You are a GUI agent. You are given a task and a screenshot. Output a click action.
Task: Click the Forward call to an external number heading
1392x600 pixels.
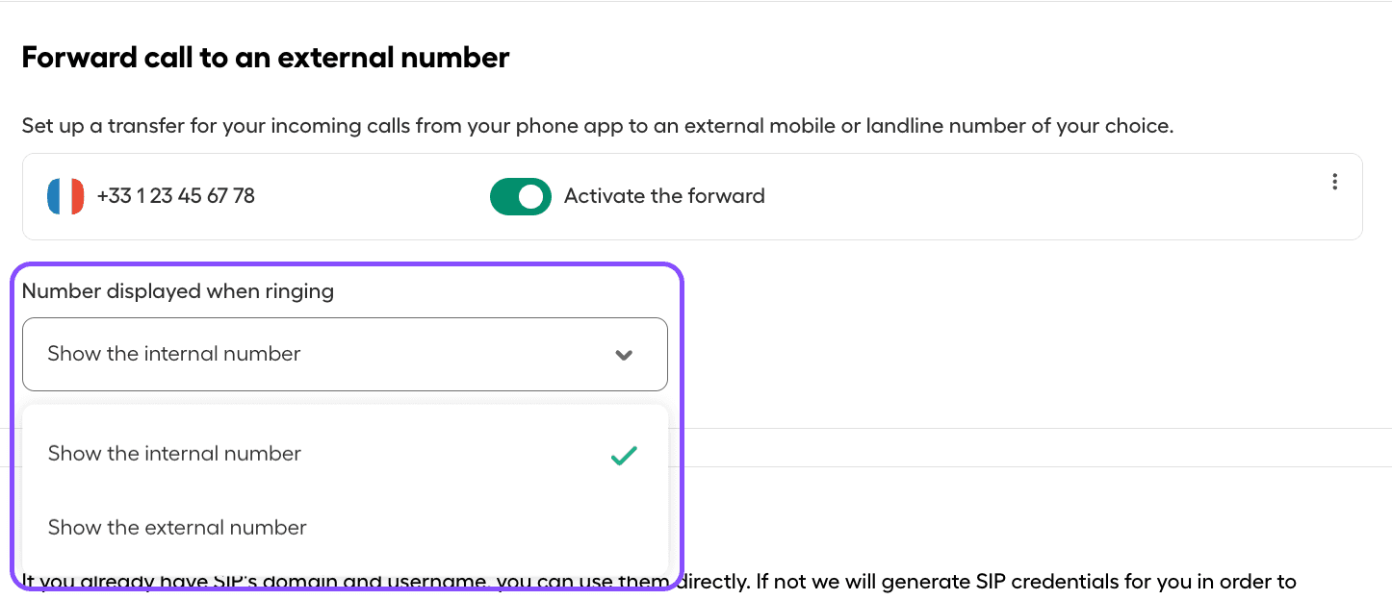(266, 58)
